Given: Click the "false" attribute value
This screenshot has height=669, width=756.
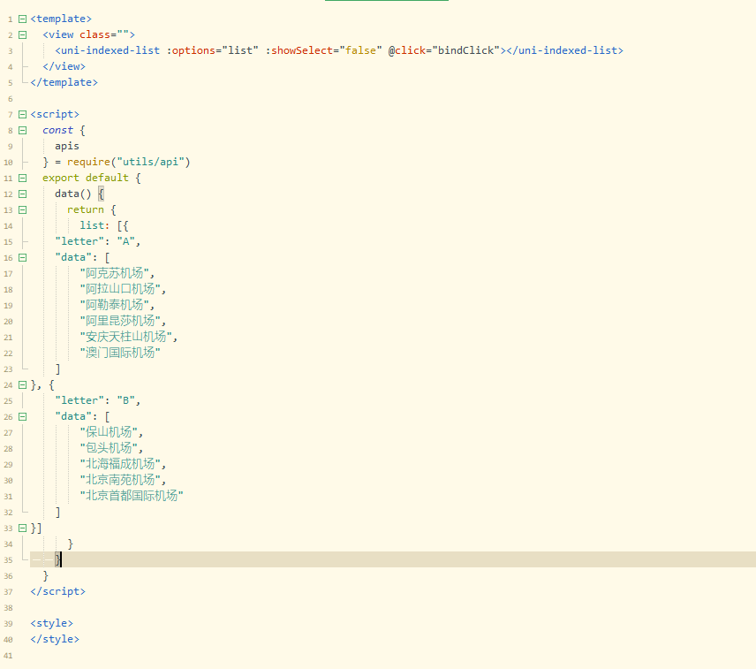Looking at the screenshot, I should point(360,50).
